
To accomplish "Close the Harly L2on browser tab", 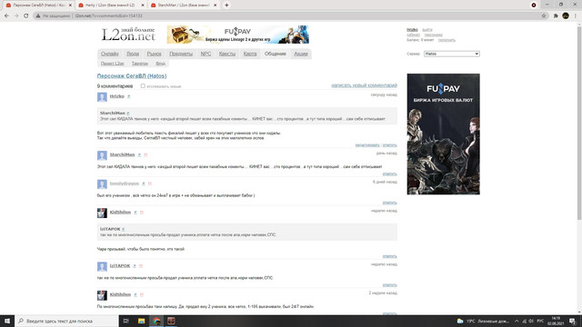I will tap(143, 5).
